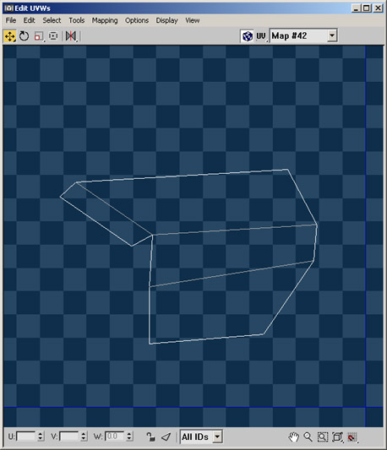Toggle the Filter Selected Faces triangle icon
The height and width of the screenshot is (450, 387).
[166, 436]
